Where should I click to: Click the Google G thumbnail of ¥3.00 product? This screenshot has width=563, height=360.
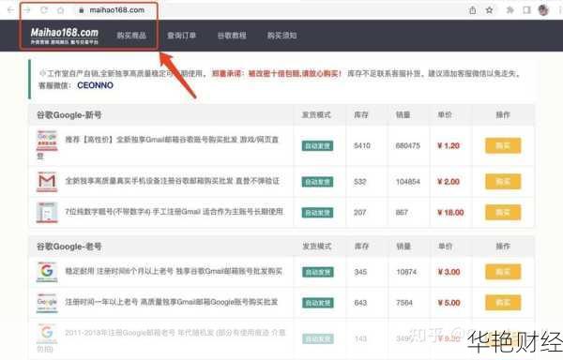47,272
